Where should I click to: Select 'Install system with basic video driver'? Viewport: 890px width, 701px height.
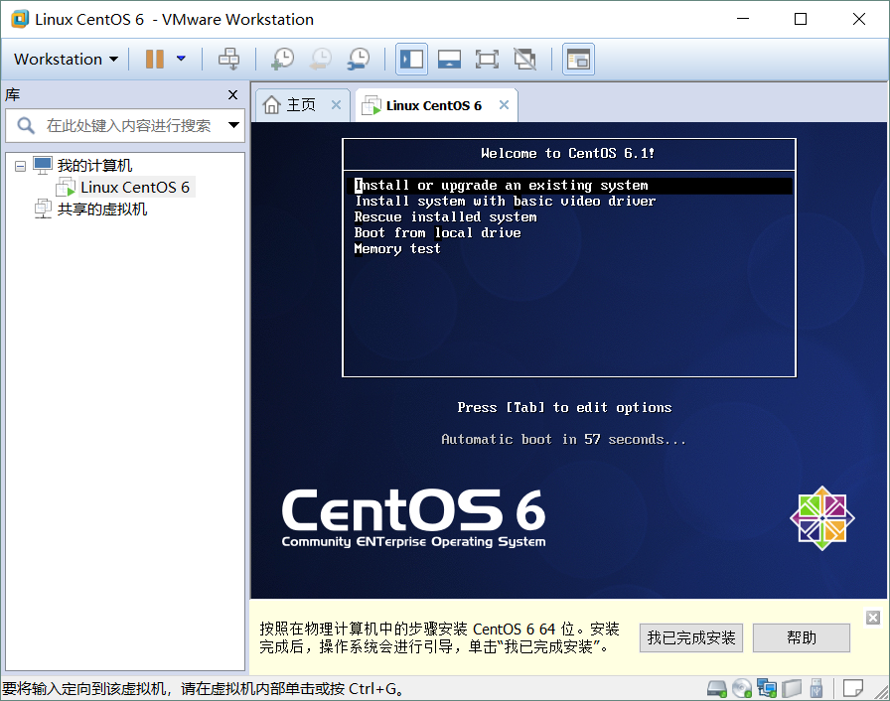tap(506, 202)
